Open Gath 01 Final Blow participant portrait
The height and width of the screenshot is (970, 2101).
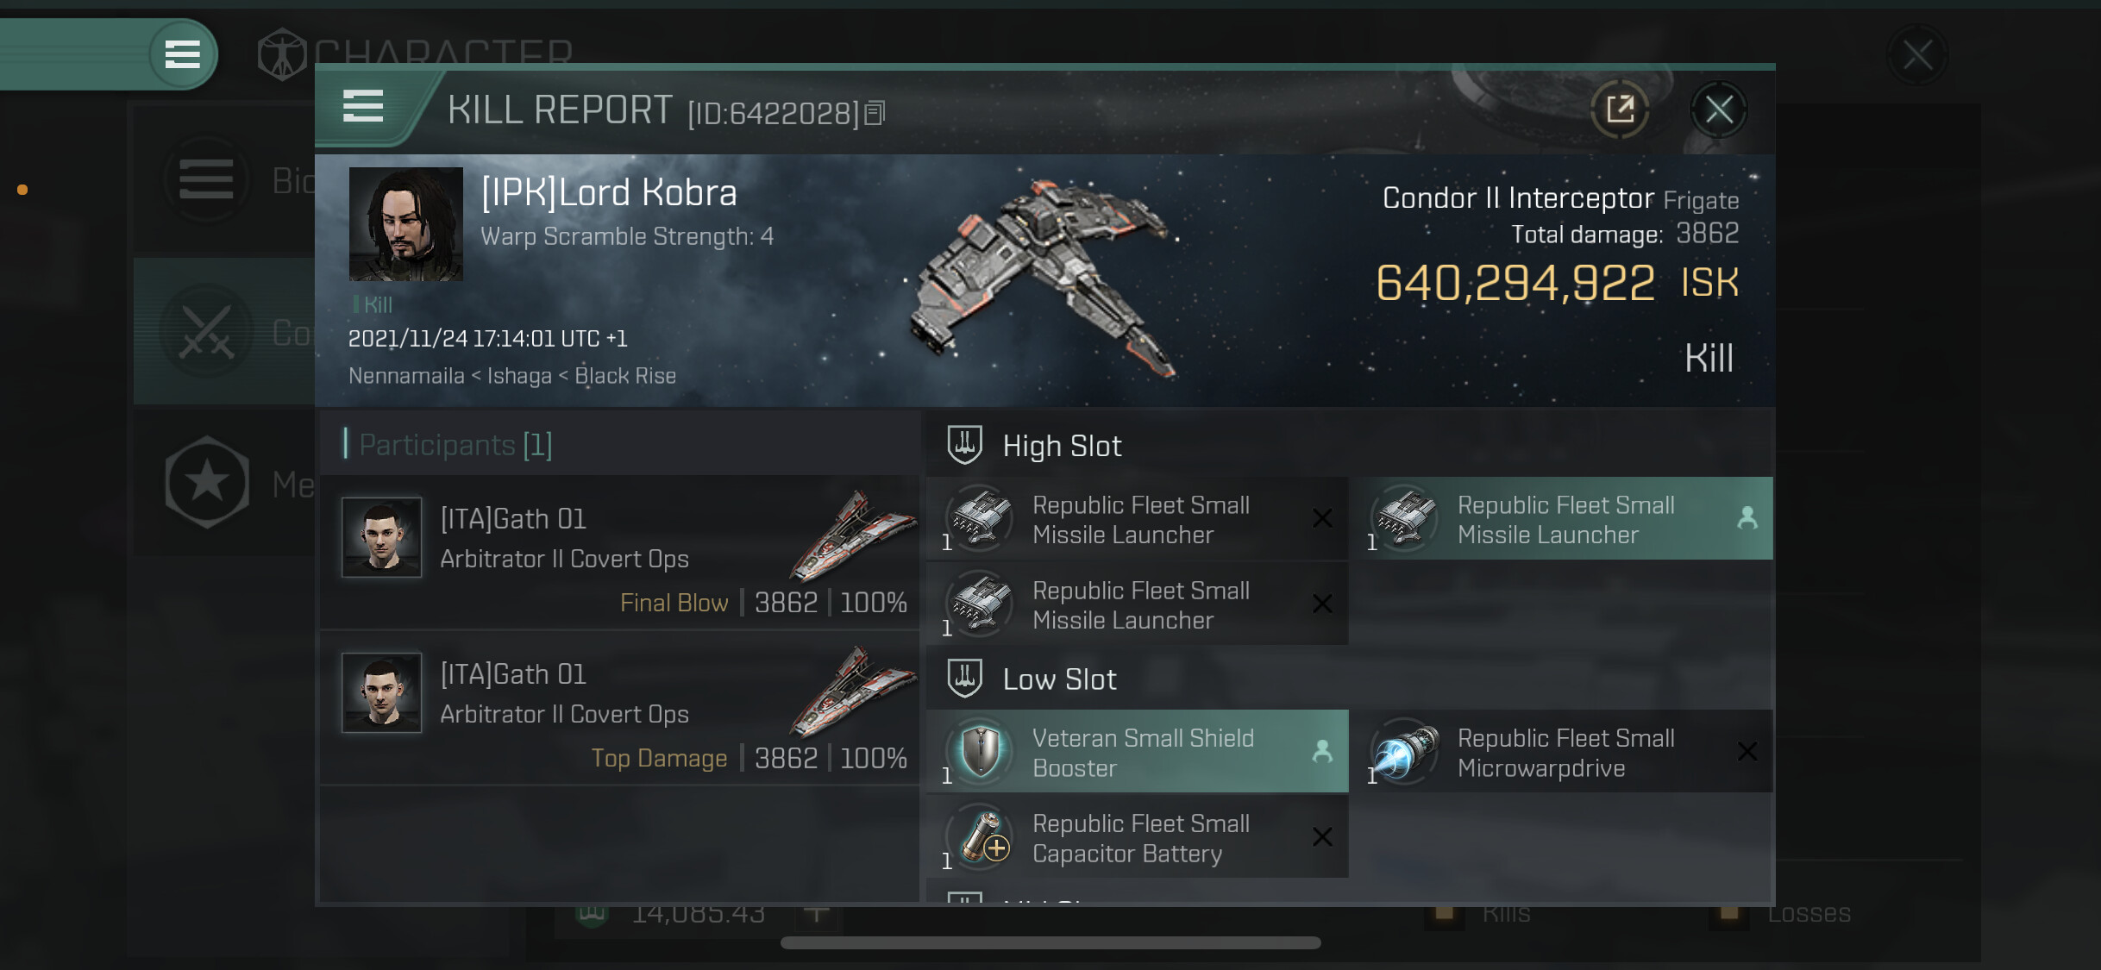381,536
